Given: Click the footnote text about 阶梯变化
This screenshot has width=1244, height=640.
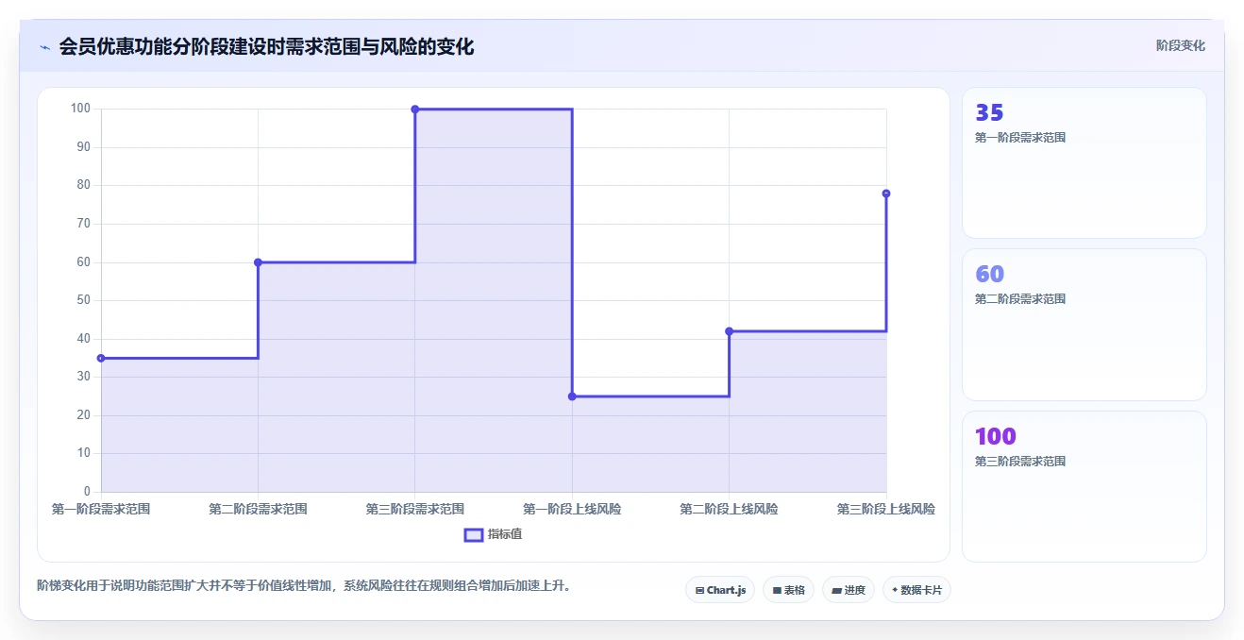Looking at the screenshot, I should [304, 585].
